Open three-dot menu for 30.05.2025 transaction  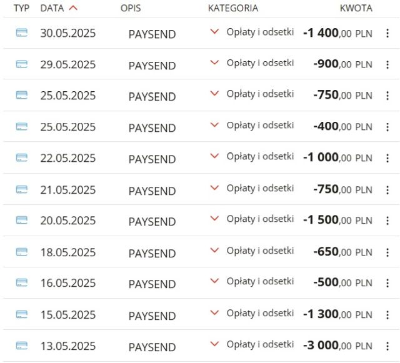[x=387, y=33]
